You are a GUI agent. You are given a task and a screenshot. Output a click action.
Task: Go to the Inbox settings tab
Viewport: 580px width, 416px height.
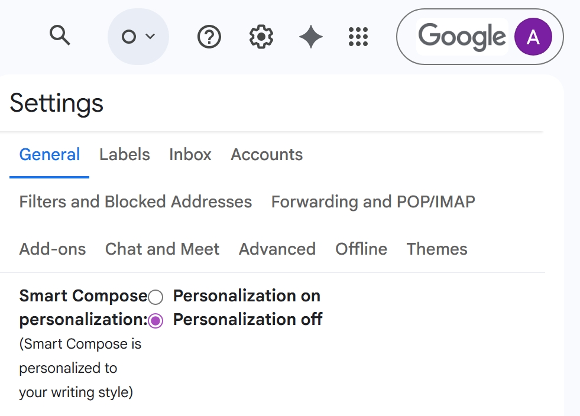[190, 155]
